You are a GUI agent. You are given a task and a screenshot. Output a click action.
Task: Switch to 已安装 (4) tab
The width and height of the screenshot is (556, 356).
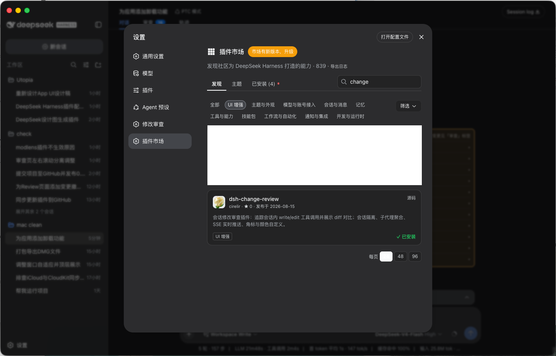click(264, 84)
